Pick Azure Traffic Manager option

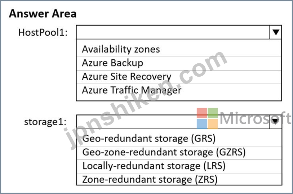[179, 90]
